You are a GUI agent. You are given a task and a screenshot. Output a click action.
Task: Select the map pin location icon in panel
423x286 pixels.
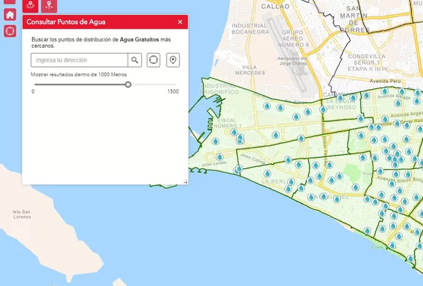coord(173,60)
